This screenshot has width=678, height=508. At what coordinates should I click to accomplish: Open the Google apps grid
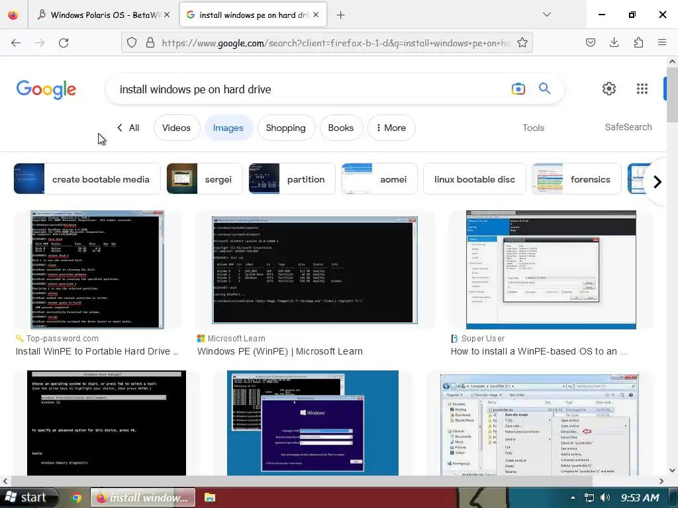(642, 89)
